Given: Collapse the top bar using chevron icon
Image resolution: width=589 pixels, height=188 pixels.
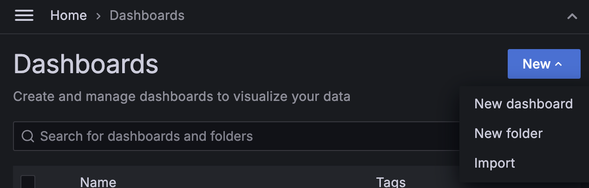Looking at the screenshot, I should [x=572, y=16].
